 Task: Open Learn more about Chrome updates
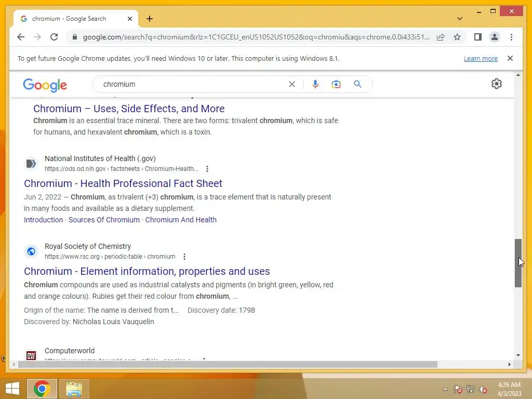[x=481, y=58]
